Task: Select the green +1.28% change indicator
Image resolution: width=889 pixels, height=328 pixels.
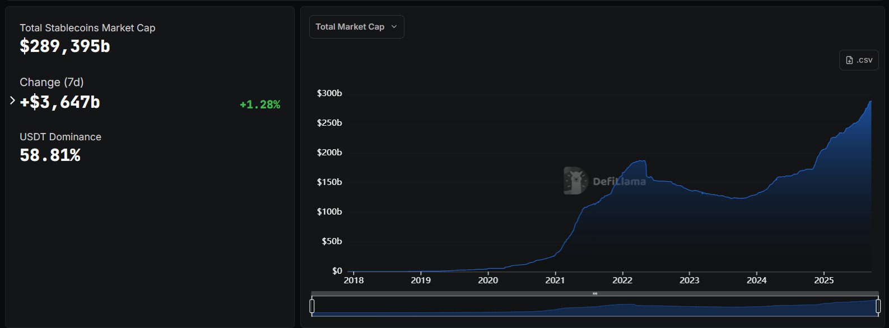Action: click(260, 104)
